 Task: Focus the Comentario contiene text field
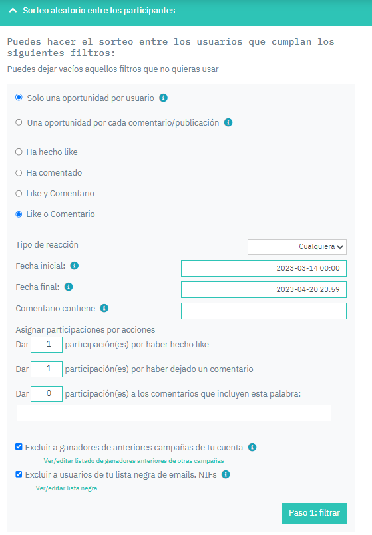264,311
